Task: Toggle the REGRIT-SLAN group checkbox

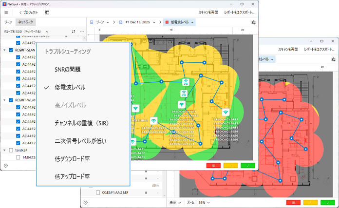Action: 11,50
